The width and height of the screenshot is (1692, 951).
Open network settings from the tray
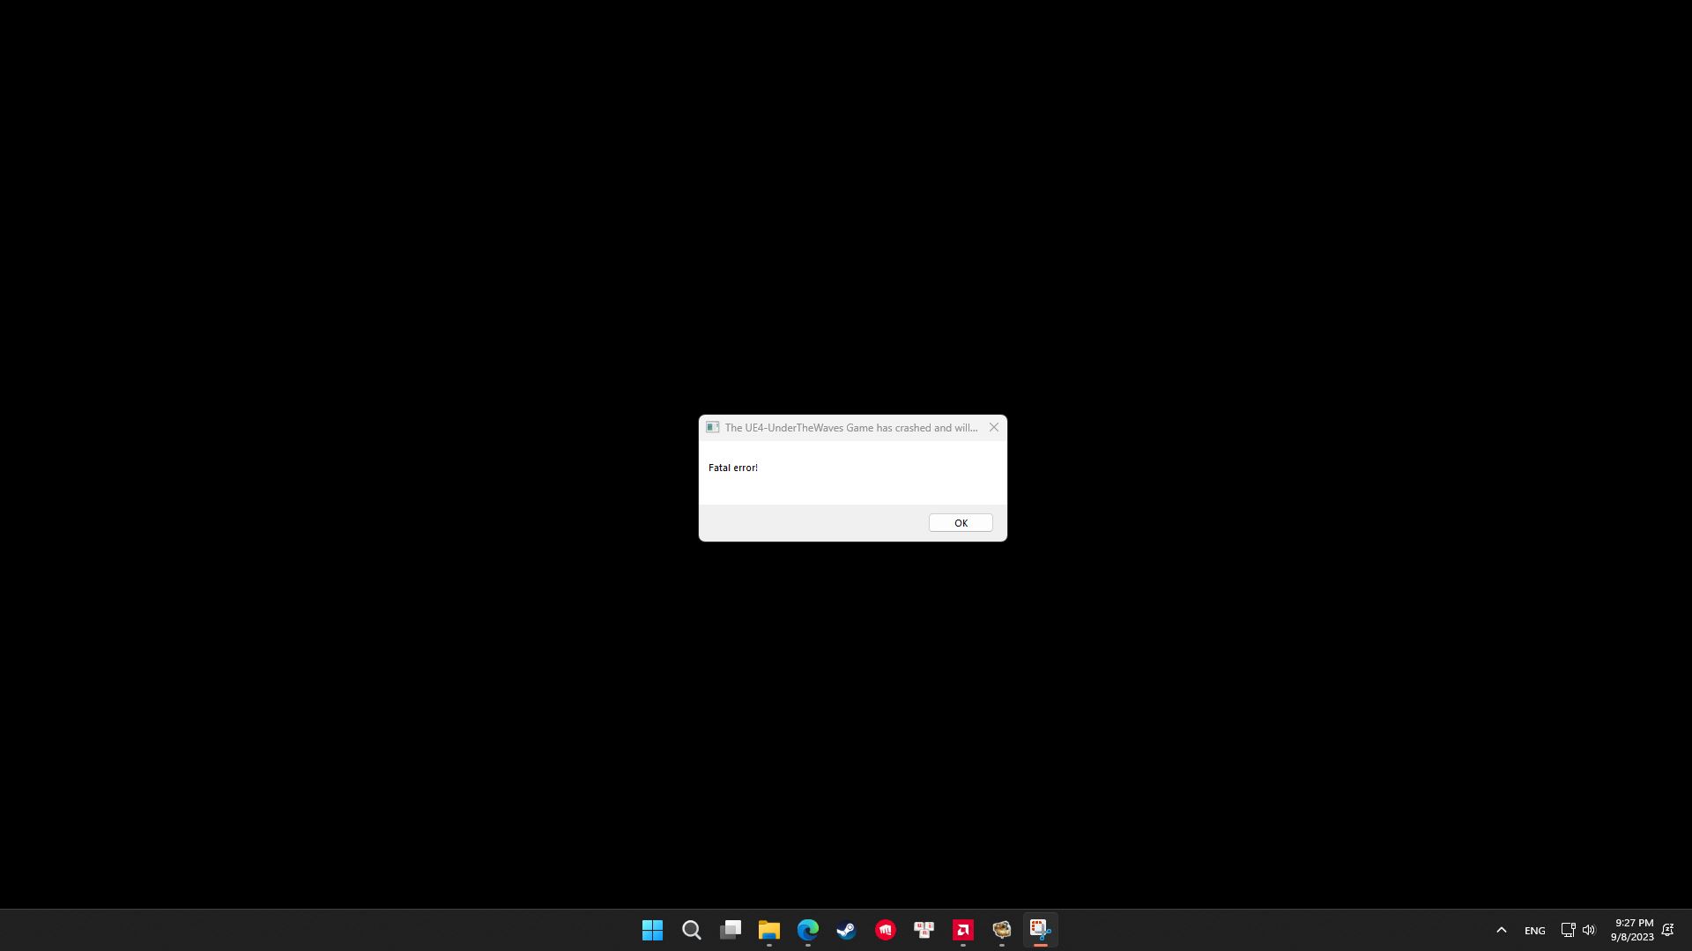pyautogui.click(x=1568, y=930)
